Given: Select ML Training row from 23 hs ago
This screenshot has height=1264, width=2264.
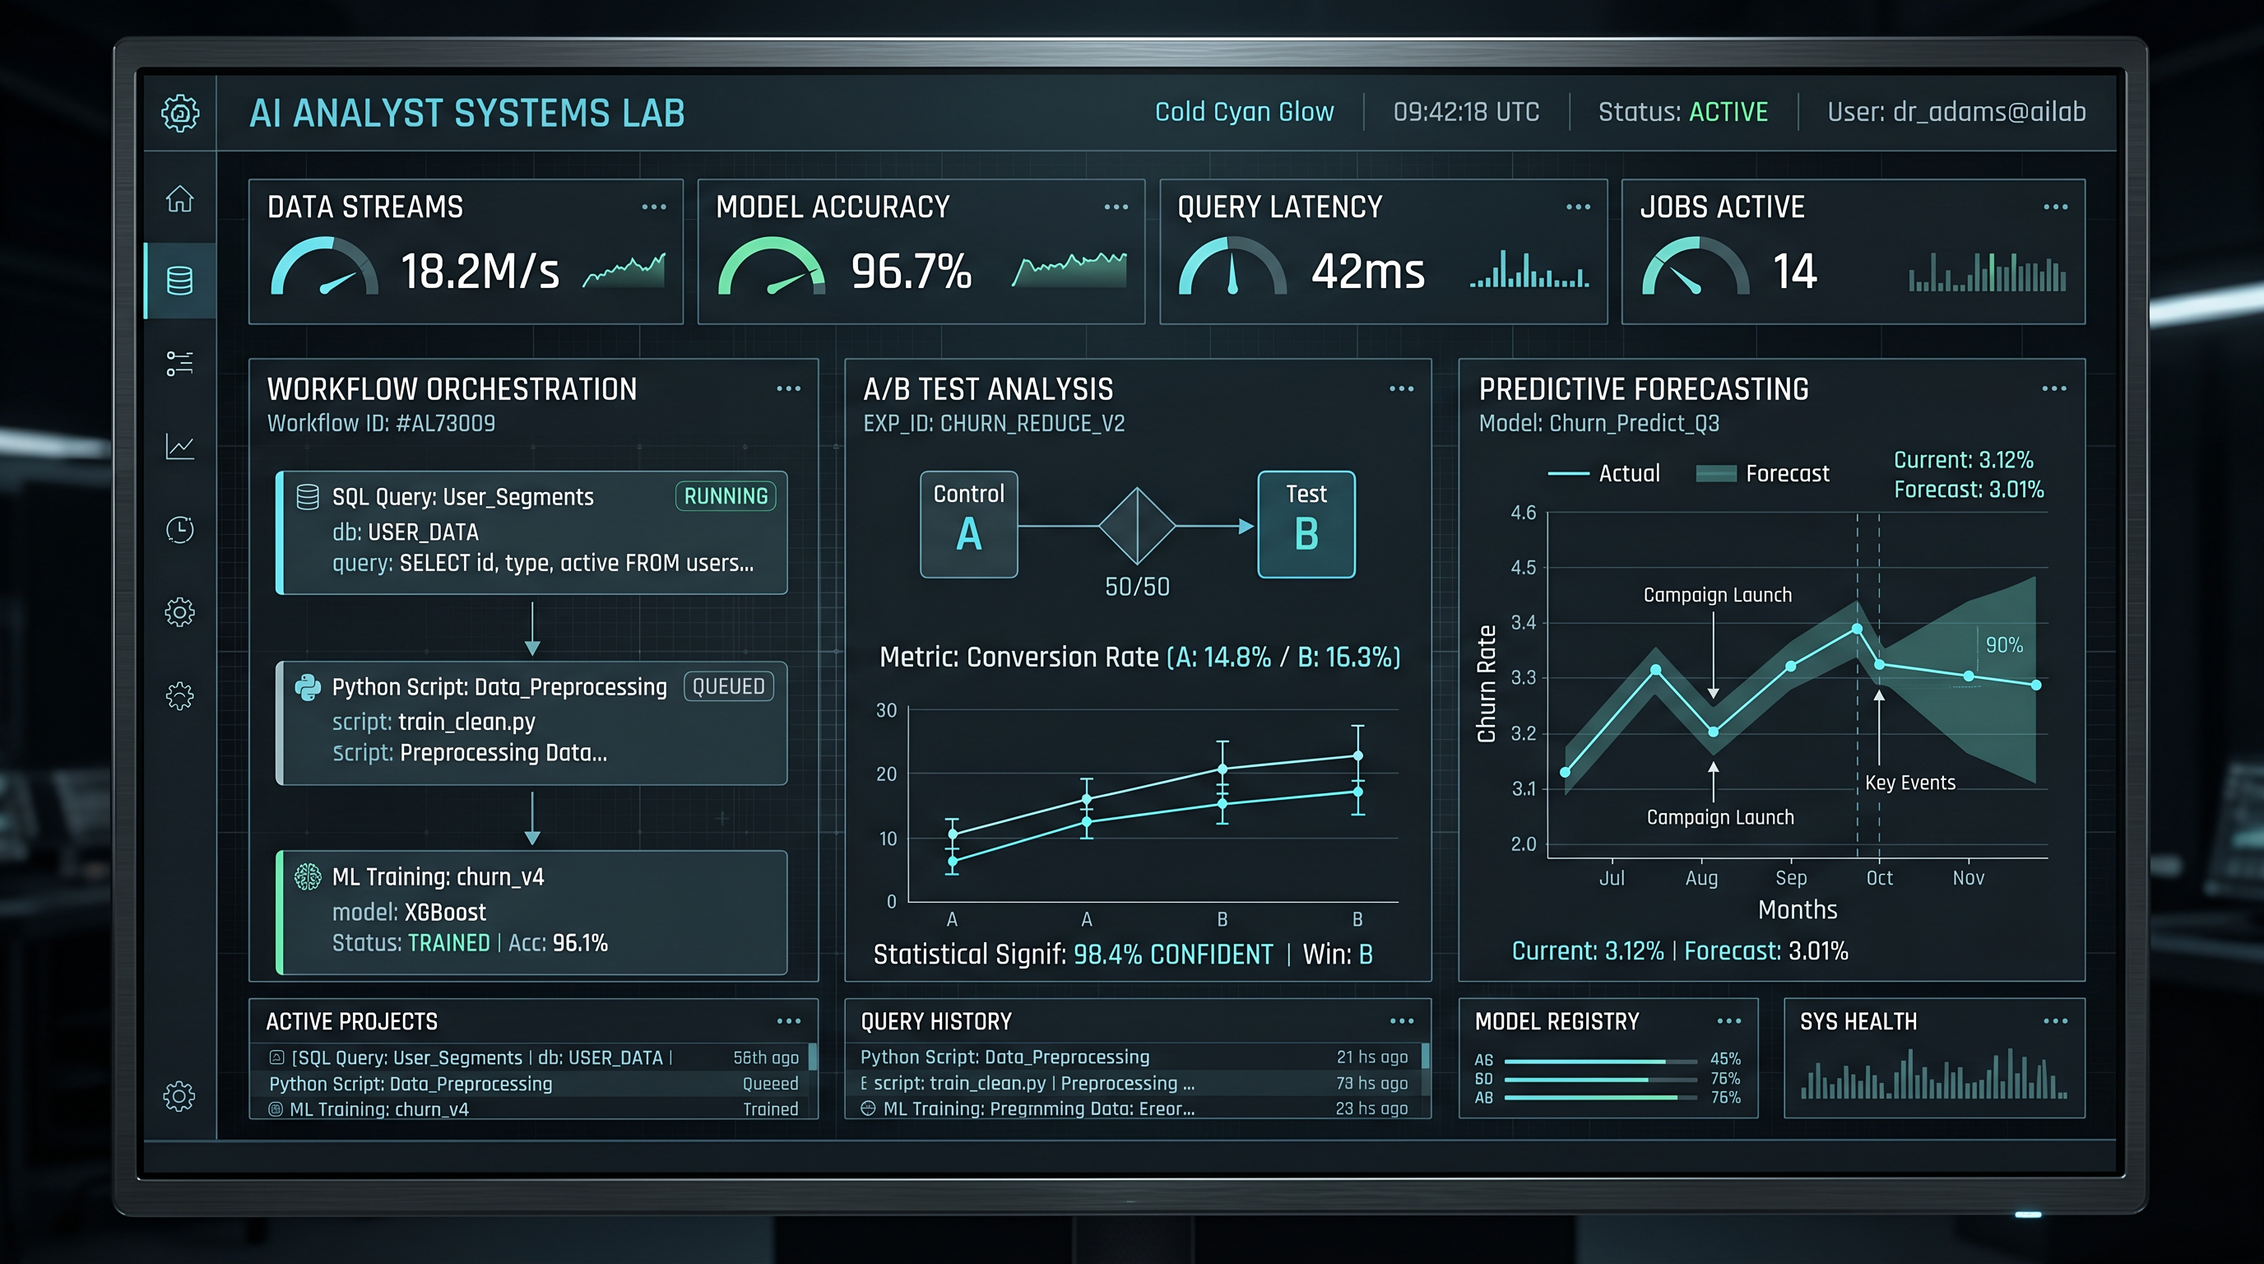Looking at the screenshot, I should pyautogui.click(x=1134, y=1108).
